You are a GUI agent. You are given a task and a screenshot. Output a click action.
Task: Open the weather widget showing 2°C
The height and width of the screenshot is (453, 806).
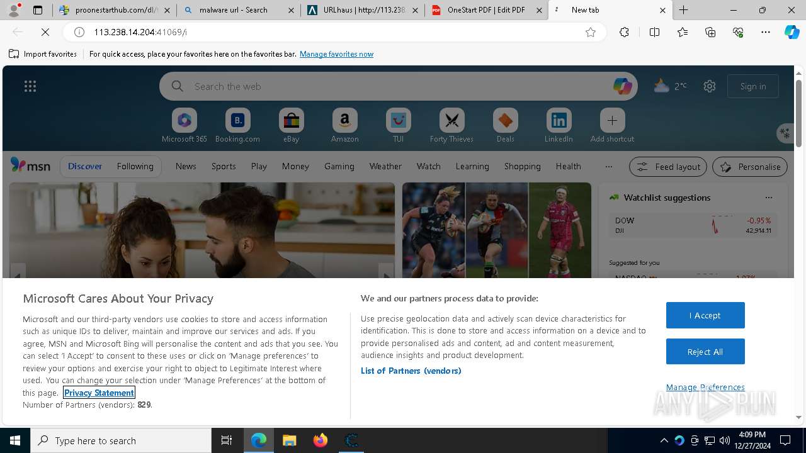tap(671, 86)
